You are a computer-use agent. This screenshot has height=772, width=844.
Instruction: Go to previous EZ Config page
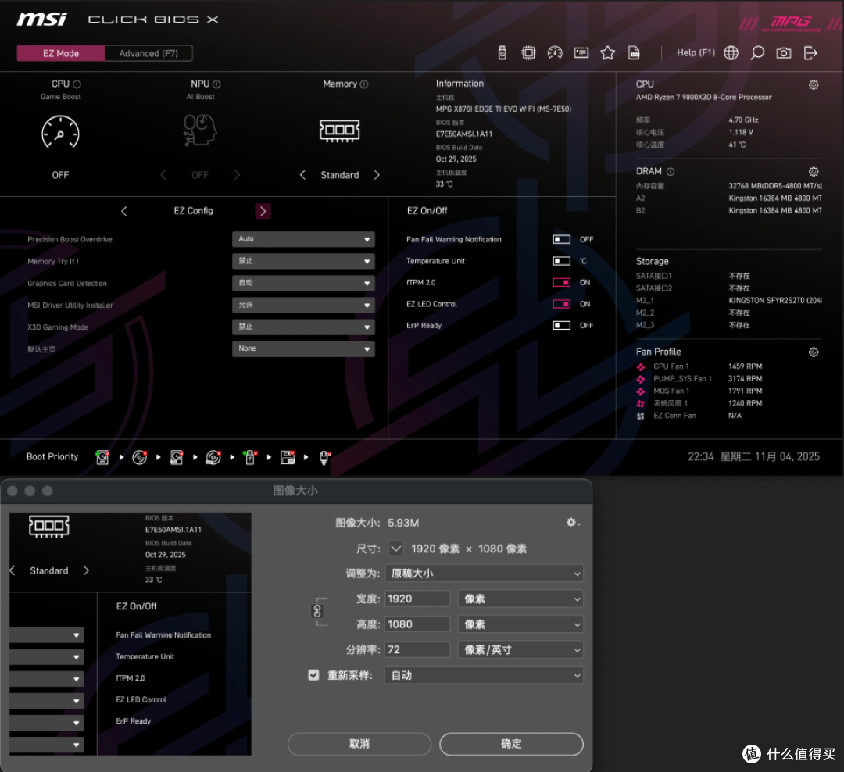[x=124, y=211]
